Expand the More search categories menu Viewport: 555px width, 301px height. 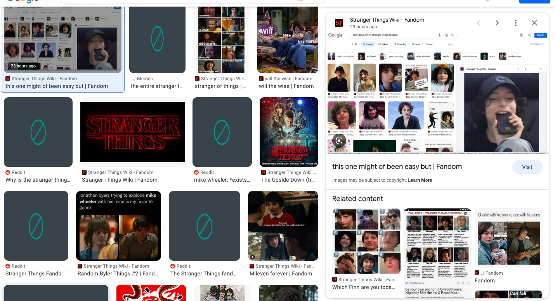pyautogui.click(x=429, y=44)
